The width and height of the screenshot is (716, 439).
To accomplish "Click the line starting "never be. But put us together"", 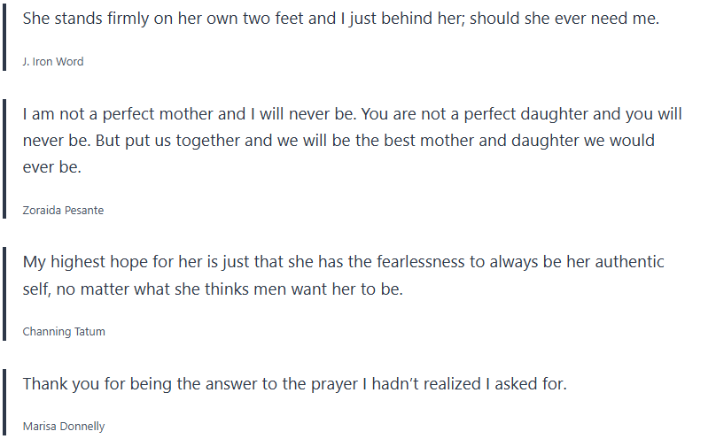I will click(x=338, y=141).
